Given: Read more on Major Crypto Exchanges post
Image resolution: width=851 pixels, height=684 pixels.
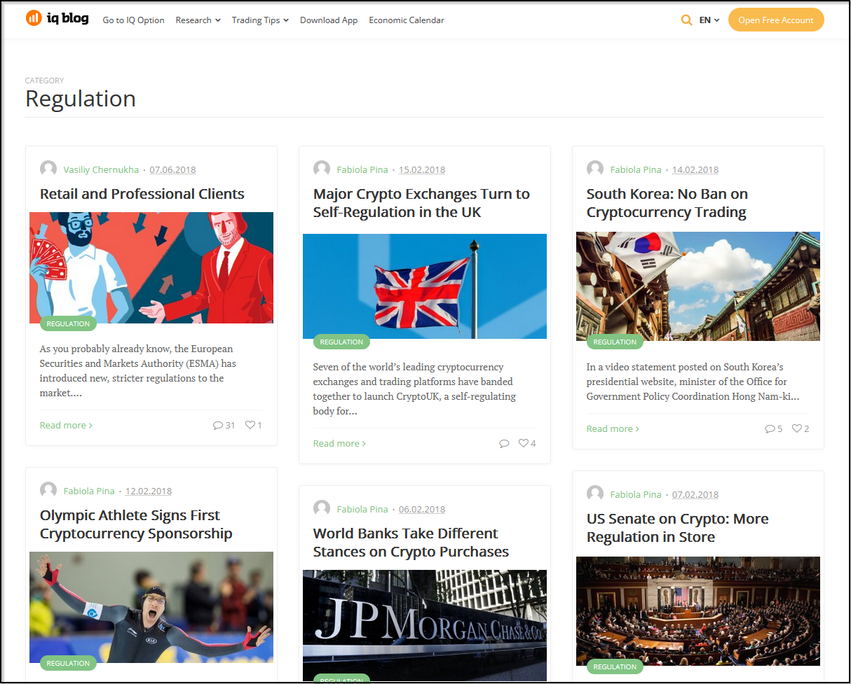Looking at the screenshot, I should (x=339, y=443).
